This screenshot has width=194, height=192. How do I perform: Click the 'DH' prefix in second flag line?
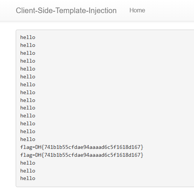[38, 155]
